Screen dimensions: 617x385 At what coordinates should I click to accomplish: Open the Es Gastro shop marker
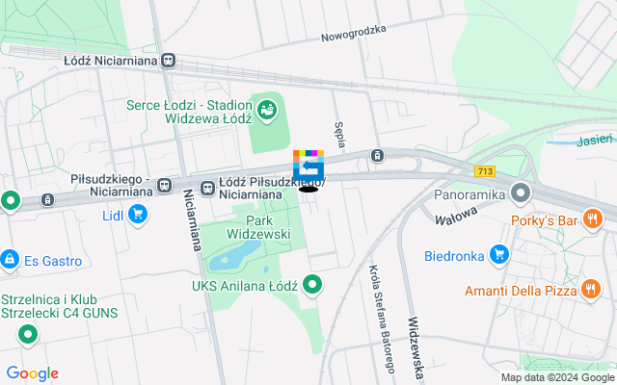click(x=9, y=260)
